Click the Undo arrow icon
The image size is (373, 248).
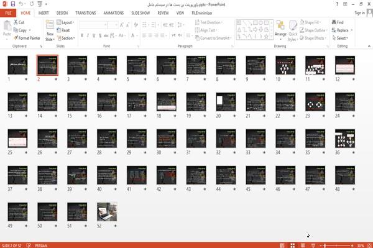(x=21, y=4)
